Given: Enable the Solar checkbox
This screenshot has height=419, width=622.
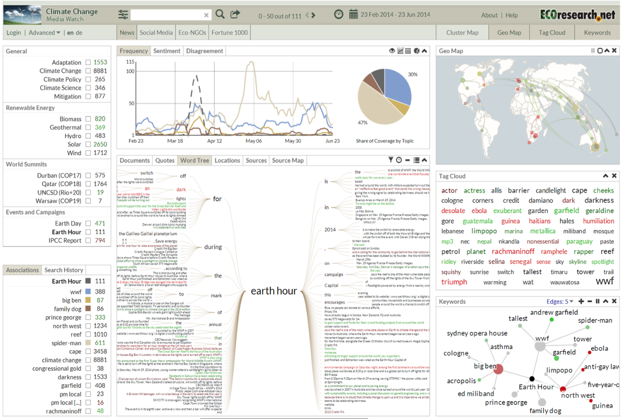Looking at the screenshot, I should (x=88, y=145).
